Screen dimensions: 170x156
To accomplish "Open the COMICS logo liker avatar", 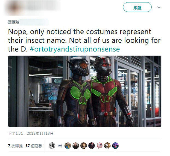I will click(x=60, y=146).
